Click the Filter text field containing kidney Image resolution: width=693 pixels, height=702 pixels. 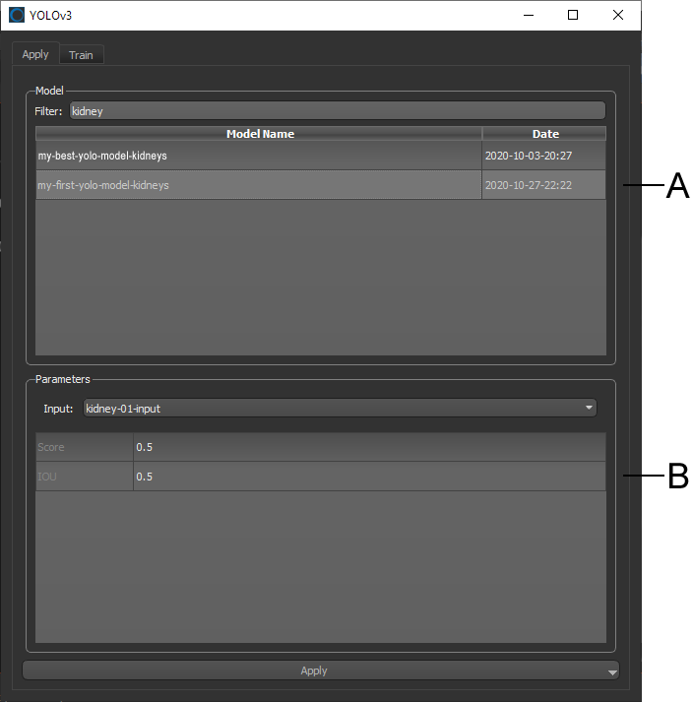[x=337, y=111]
